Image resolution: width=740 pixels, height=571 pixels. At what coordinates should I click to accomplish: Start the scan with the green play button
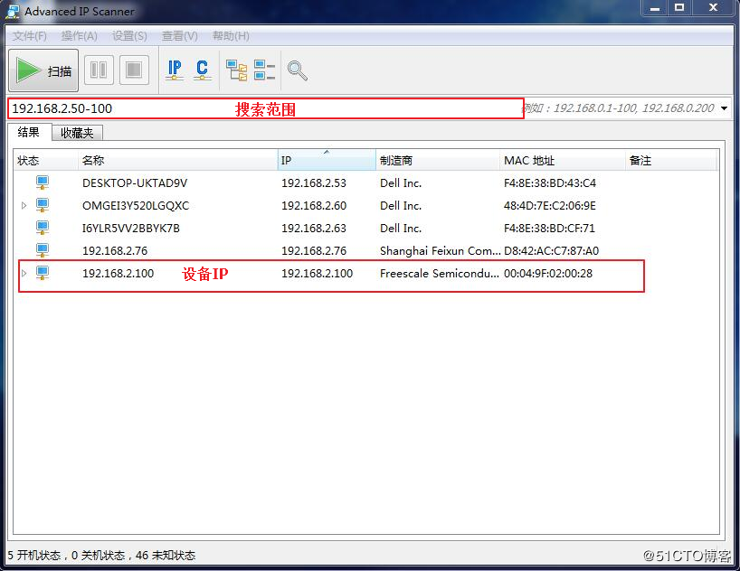(x=43, y=70)
